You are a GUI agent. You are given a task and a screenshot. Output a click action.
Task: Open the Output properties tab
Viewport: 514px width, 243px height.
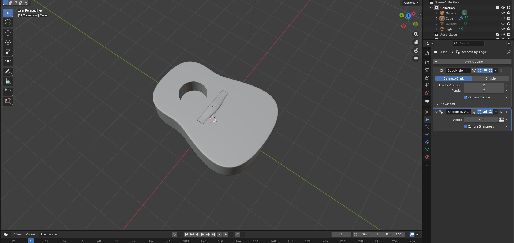pyautogui.click(x=427, y=70)
